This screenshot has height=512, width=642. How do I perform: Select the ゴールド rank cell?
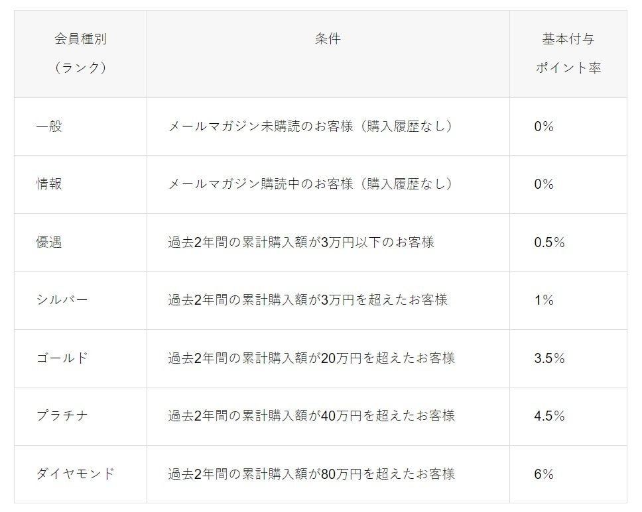coord(62,358)
